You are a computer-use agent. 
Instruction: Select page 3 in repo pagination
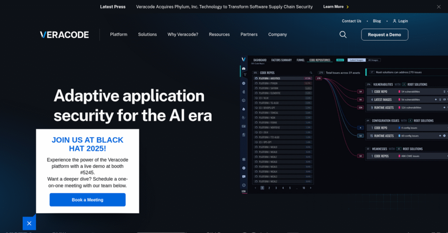[276, 188]
